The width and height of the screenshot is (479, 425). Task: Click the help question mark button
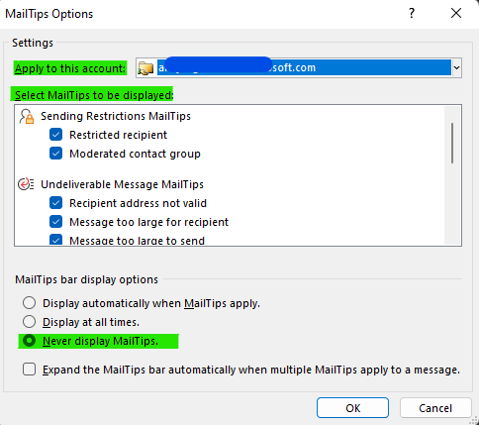(412, 13)
